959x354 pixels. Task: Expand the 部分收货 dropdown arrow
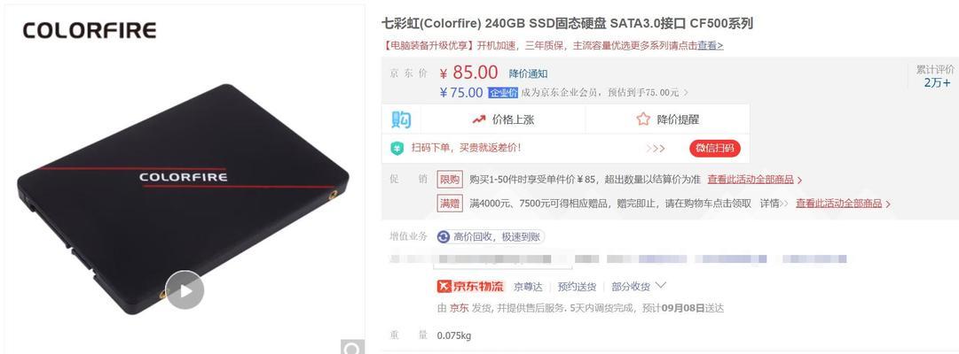click(661, 285)
